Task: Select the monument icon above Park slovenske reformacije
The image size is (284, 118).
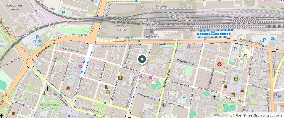Action: (x=44, y=93)
